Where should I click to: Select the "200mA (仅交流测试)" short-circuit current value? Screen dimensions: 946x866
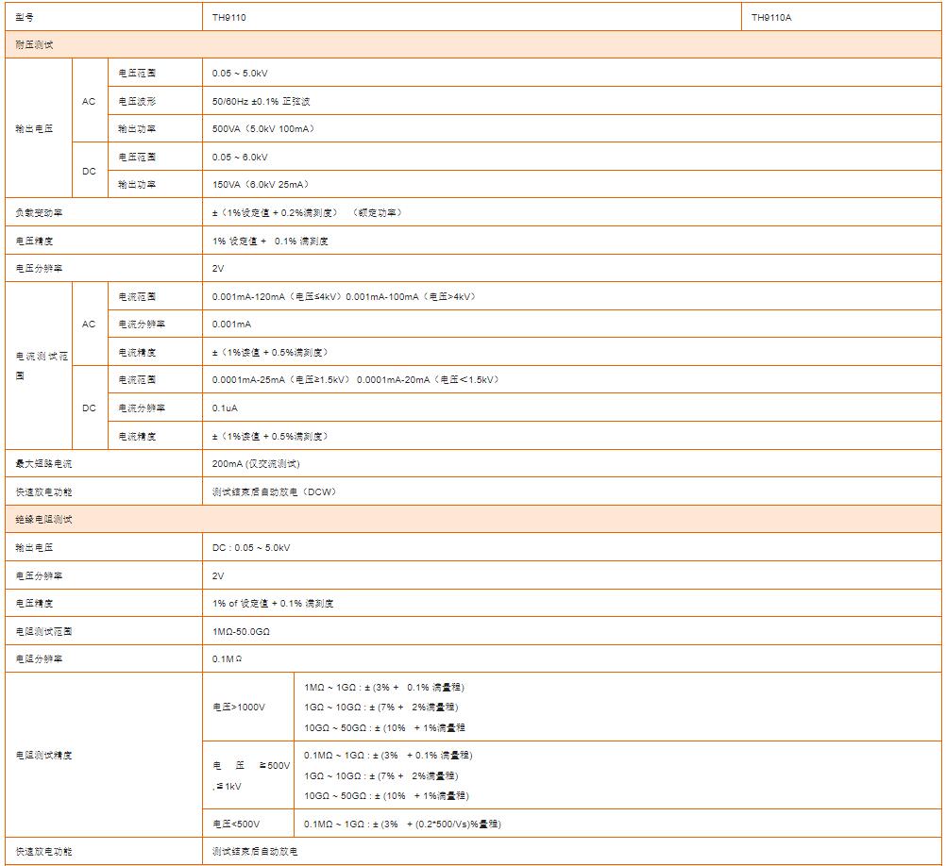point(256,463)
